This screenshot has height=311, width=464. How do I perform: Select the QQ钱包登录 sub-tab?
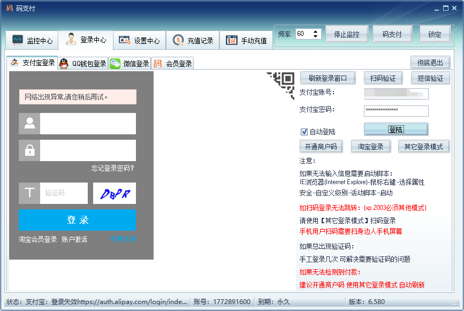pos(83,63)
